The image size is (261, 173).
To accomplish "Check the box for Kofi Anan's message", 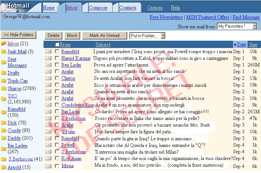I will pos(57,158).
